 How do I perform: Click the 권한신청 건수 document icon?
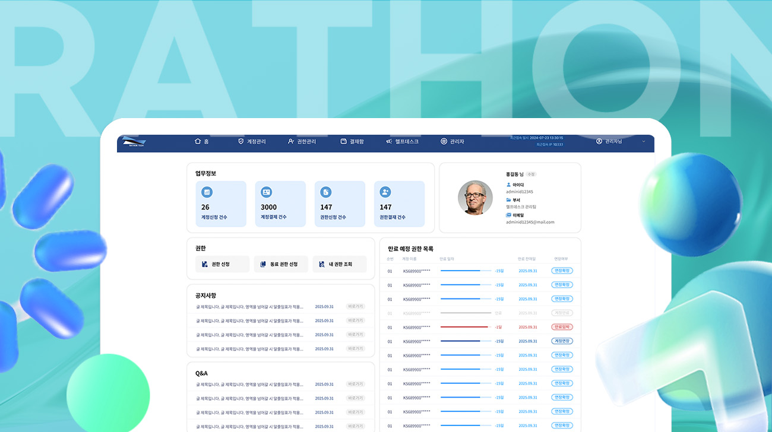pyautogui.click(x=326, y=192)
